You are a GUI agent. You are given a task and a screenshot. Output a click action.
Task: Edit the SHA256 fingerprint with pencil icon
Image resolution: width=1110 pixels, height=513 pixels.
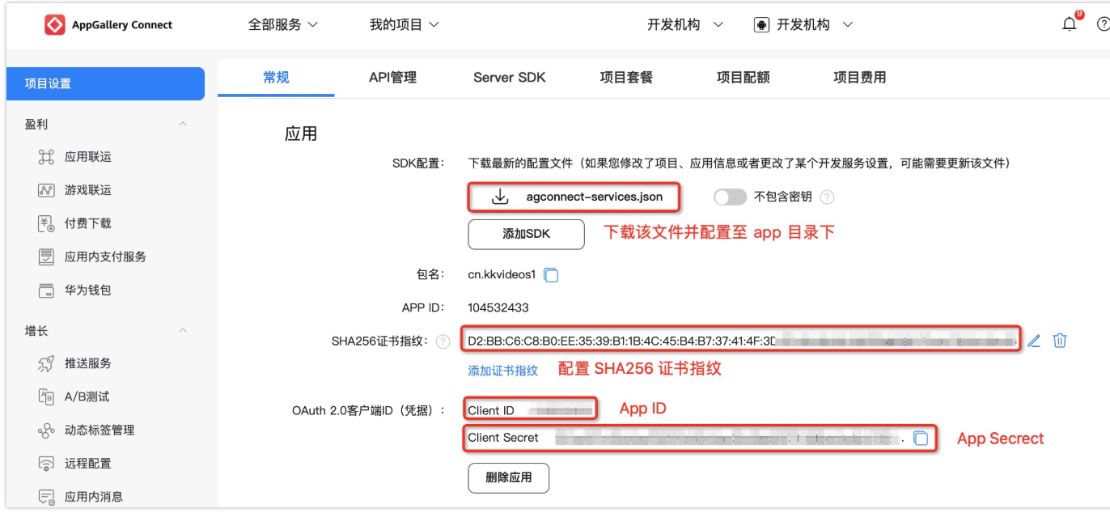pos(1034,341)
